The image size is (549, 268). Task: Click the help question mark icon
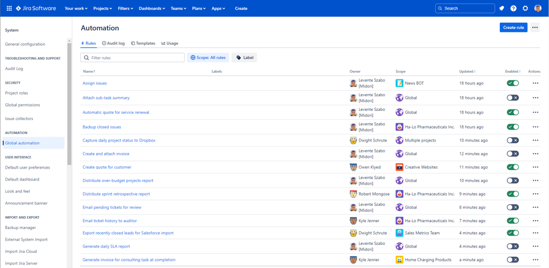pos(513,9)
